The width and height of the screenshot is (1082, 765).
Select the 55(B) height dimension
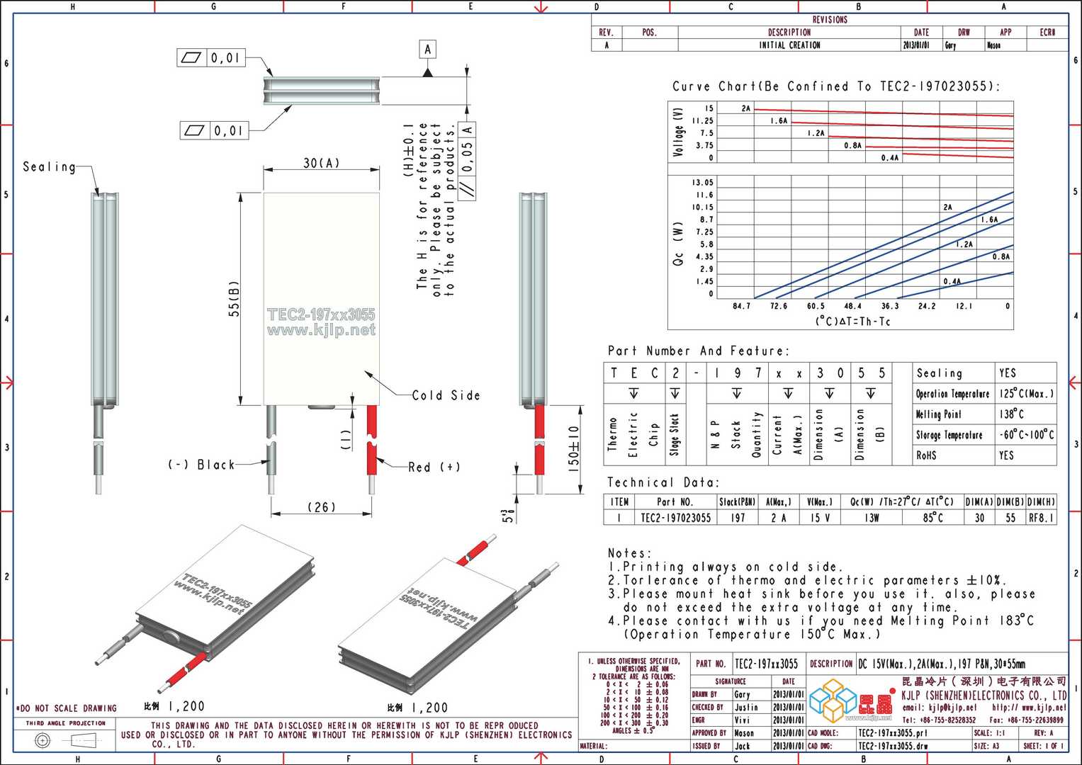(x=234, y=298)
